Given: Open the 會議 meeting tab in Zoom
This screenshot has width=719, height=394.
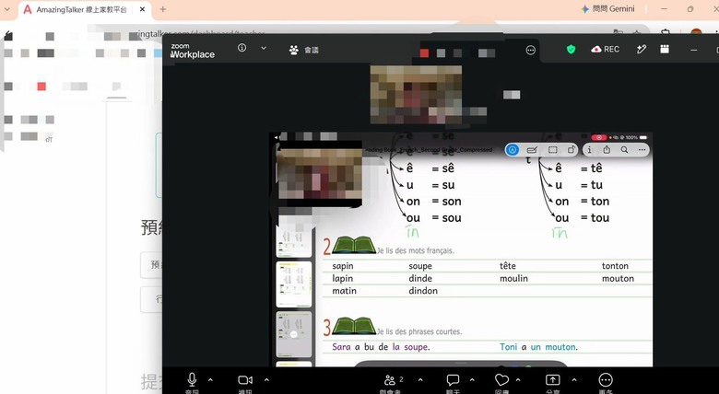Looking at the screenshot, I should 304,50.
